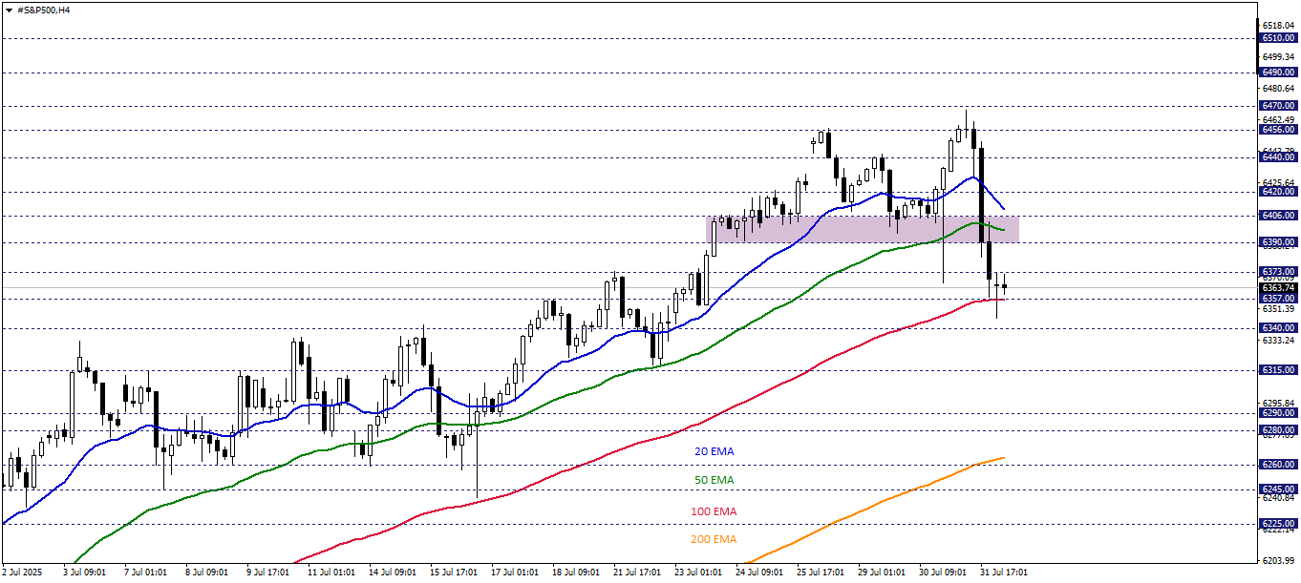Click the 31 Jul 17:01 time label
Viewport: 1301px width, 583px height.
pos(1003,573)
